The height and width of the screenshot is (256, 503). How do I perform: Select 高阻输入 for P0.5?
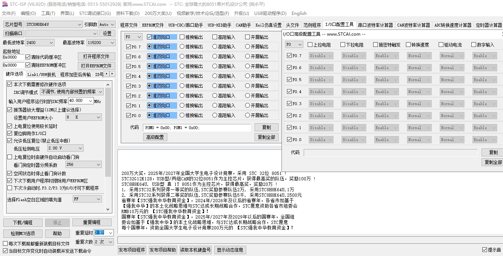point(224,66)
